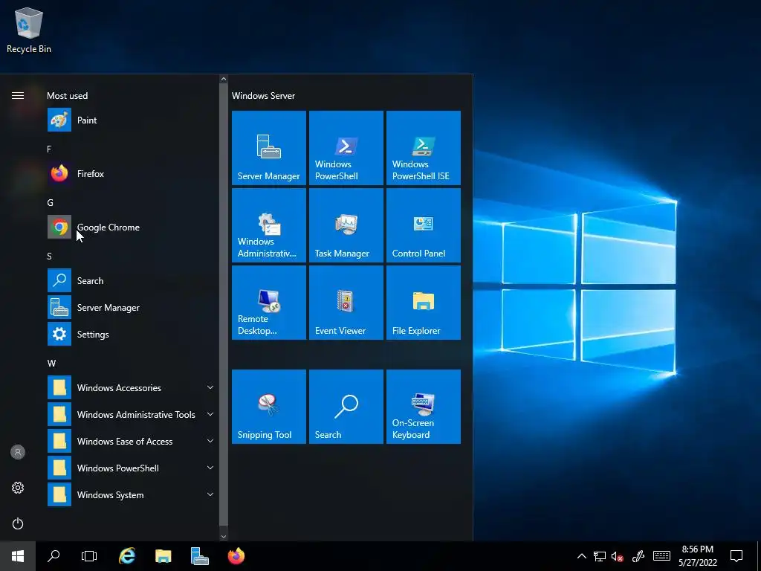Open the Windows Administrative Tools tile

269,225
